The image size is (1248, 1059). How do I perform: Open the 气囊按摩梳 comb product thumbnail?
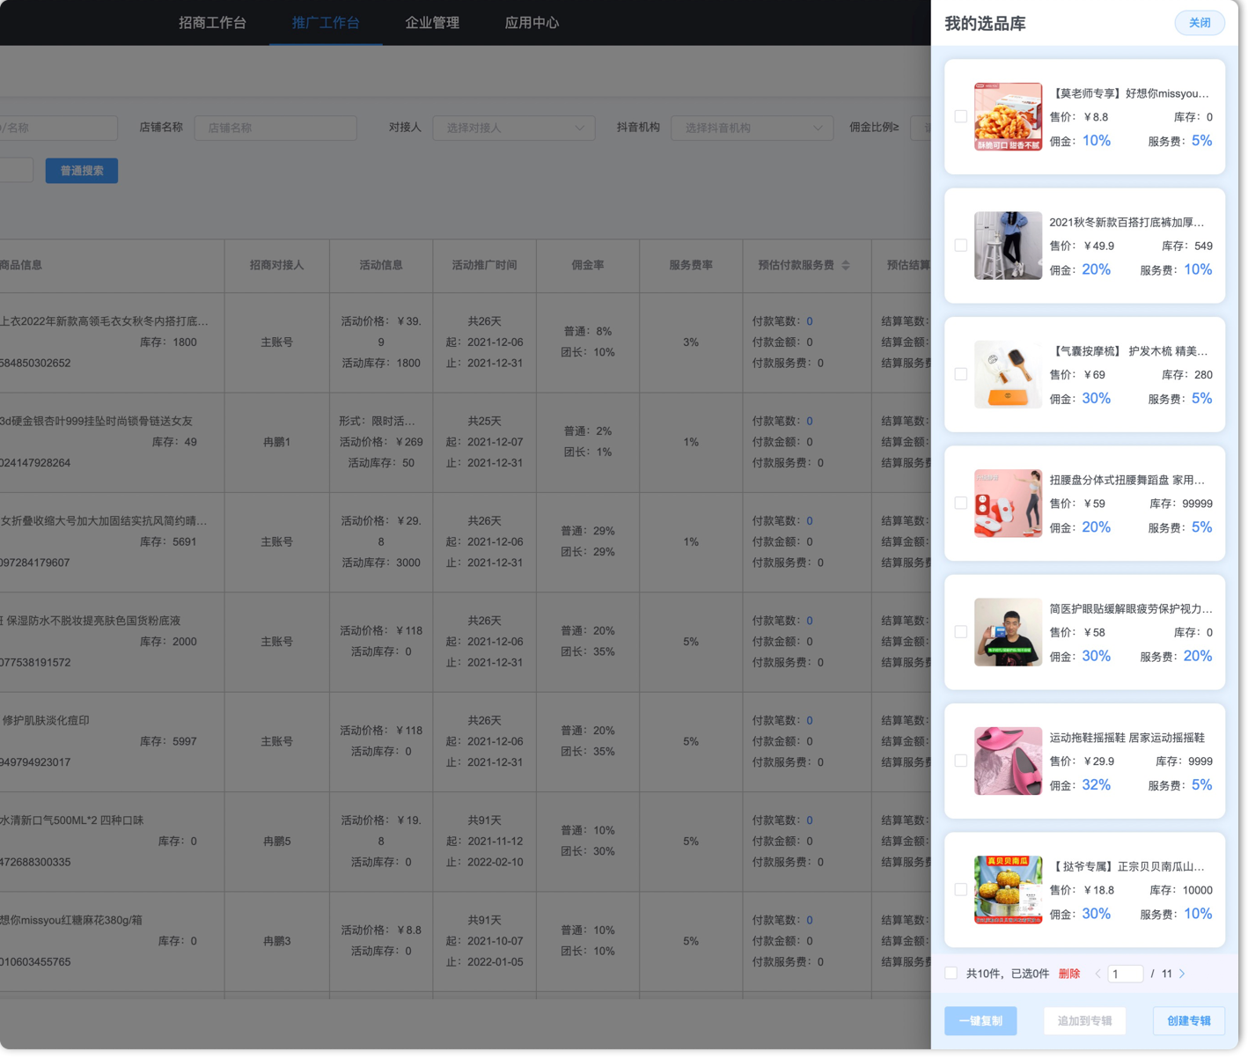tap(1008, 374)
